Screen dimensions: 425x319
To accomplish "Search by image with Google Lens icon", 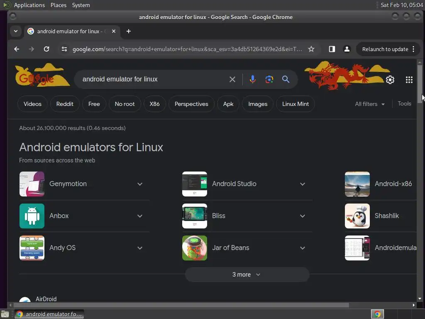I will pos(269,79).
